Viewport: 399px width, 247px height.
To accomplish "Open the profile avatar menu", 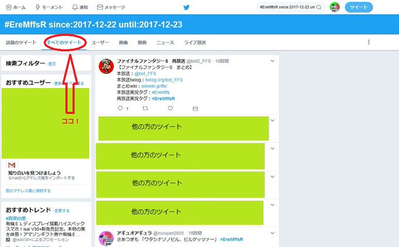I will (x=334, y=7).
